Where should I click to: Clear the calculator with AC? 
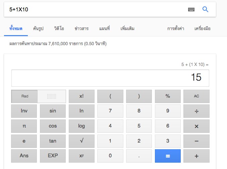(x=196, y=96)
